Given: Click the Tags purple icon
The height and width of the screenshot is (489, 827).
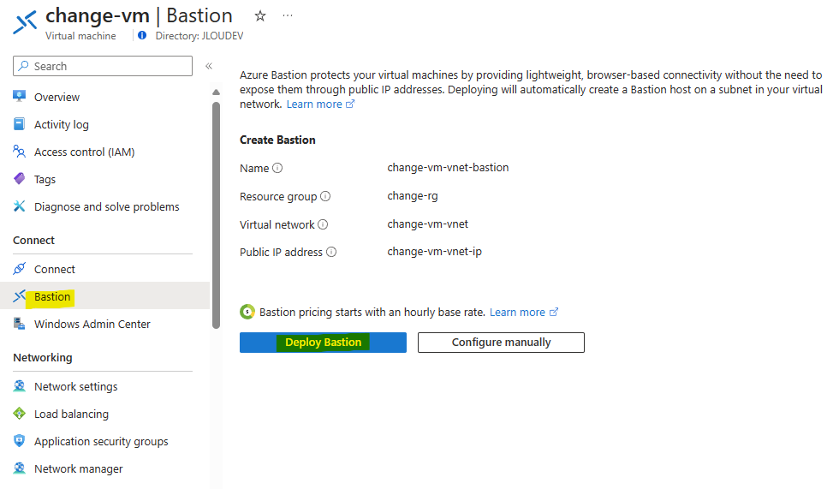Looking at the screenshot, I should [20, 179].
